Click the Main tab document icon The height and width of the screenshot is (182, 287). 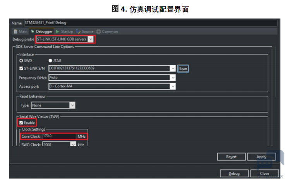tap(15, 32)
